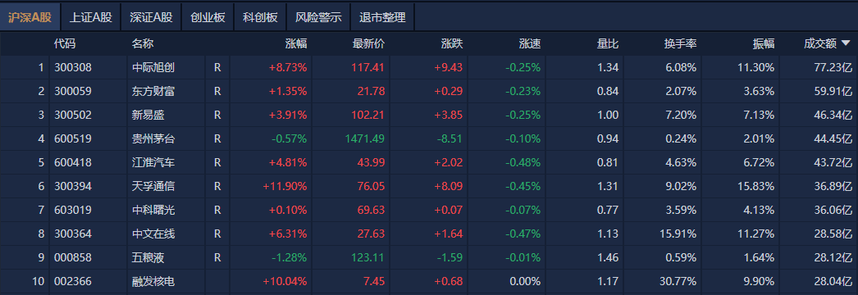The width and height of the screenshot is (858, 295).
Task: Click the R marker for 贵州茅台
Action: [217, 138]
